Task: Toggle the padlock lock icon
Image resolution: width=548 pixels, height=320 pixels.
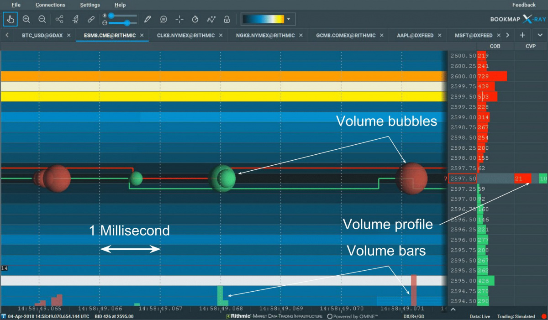Action: tap(227, 19)
